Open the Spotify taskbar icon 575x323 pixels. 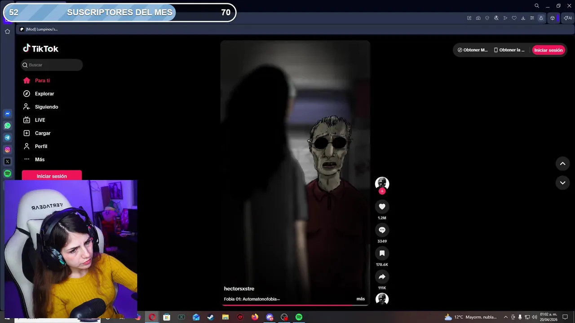[299, 317]
